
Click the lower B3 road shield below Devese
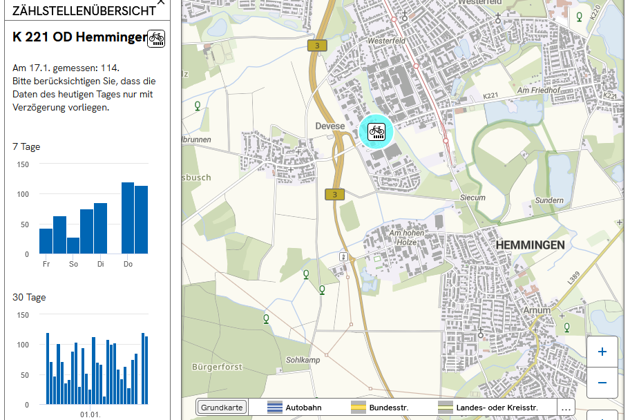coord(334,194)
